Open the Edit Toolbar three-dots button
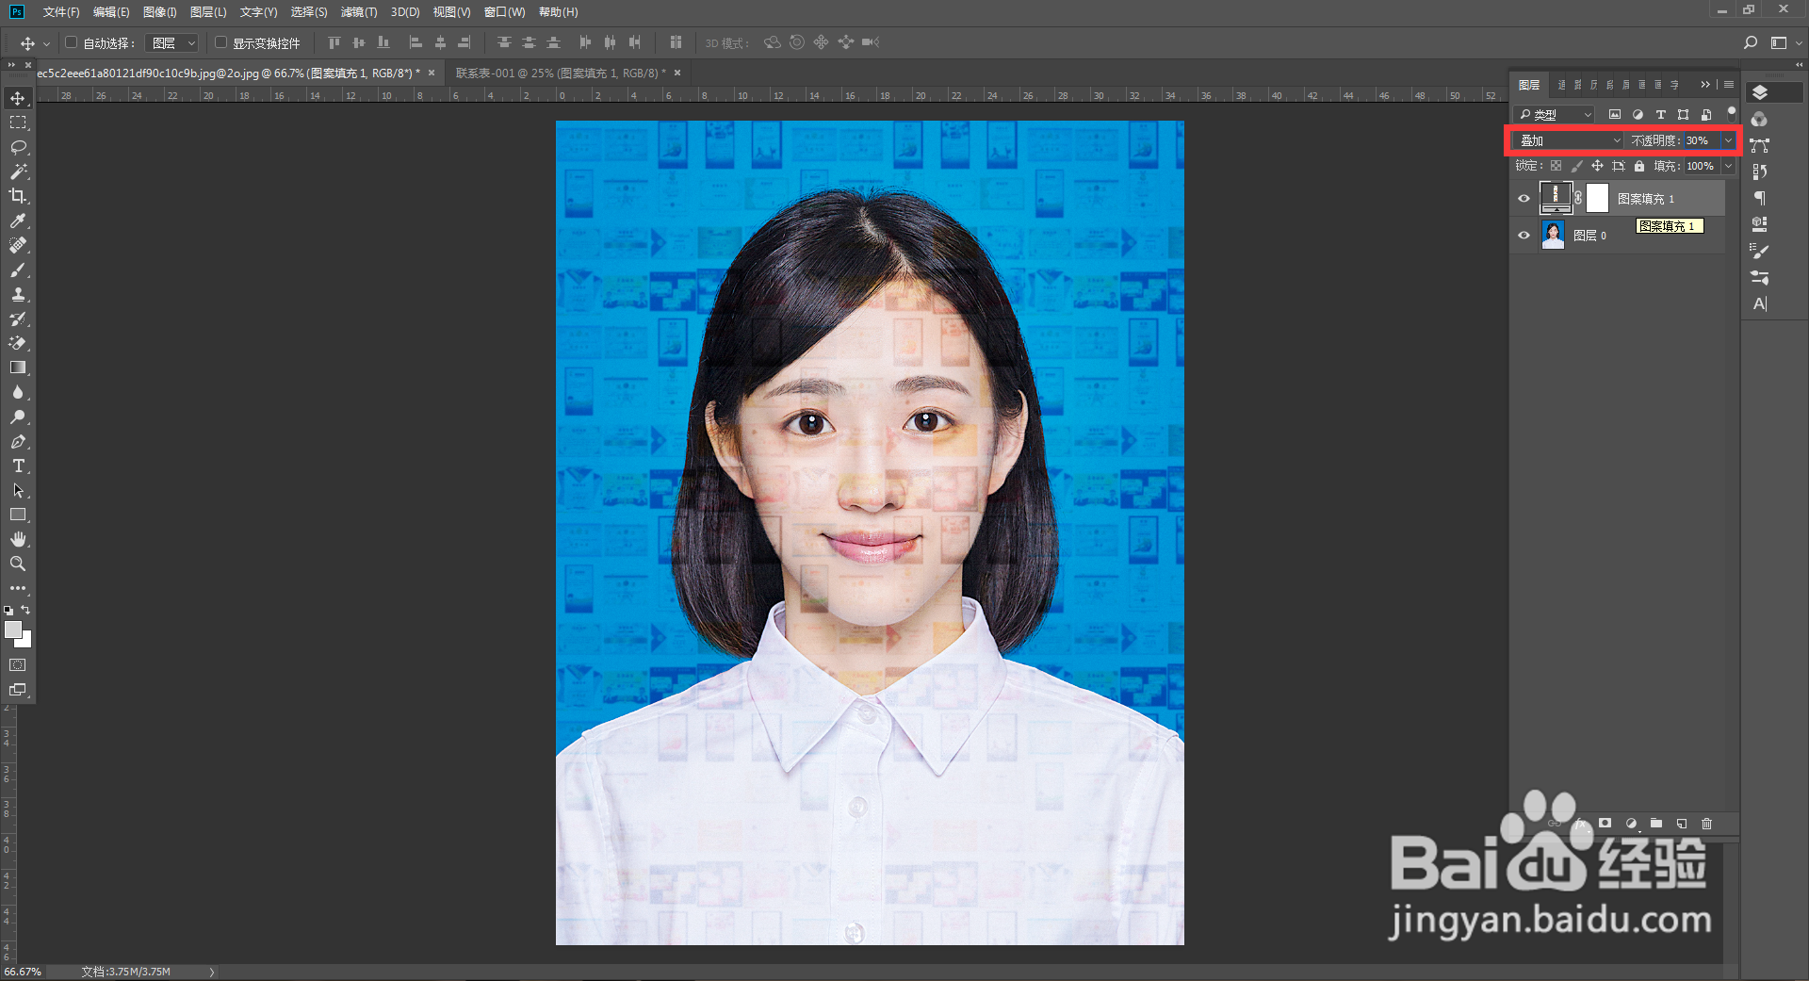Image resolution: width=1809 pixels, height=981 pixels. coord(18,588)
